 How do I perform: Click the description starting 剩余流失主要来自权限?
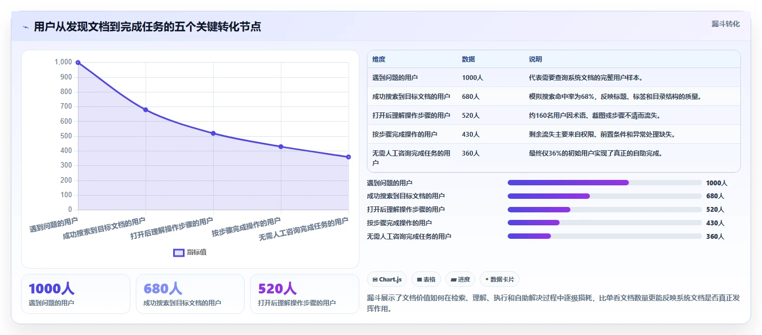click(x=602, y=135)
